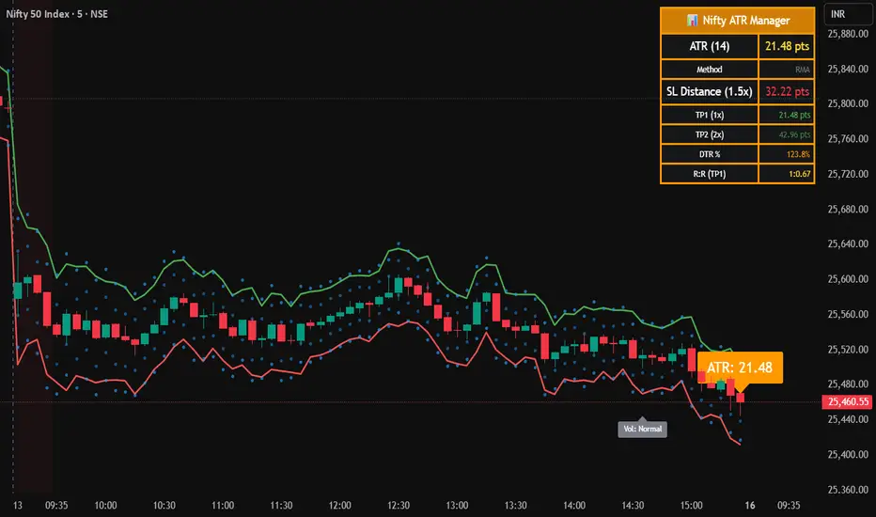Click the 25,600.00 price scale label
This screenshot has height=517, width=876.
coord(848,279)
